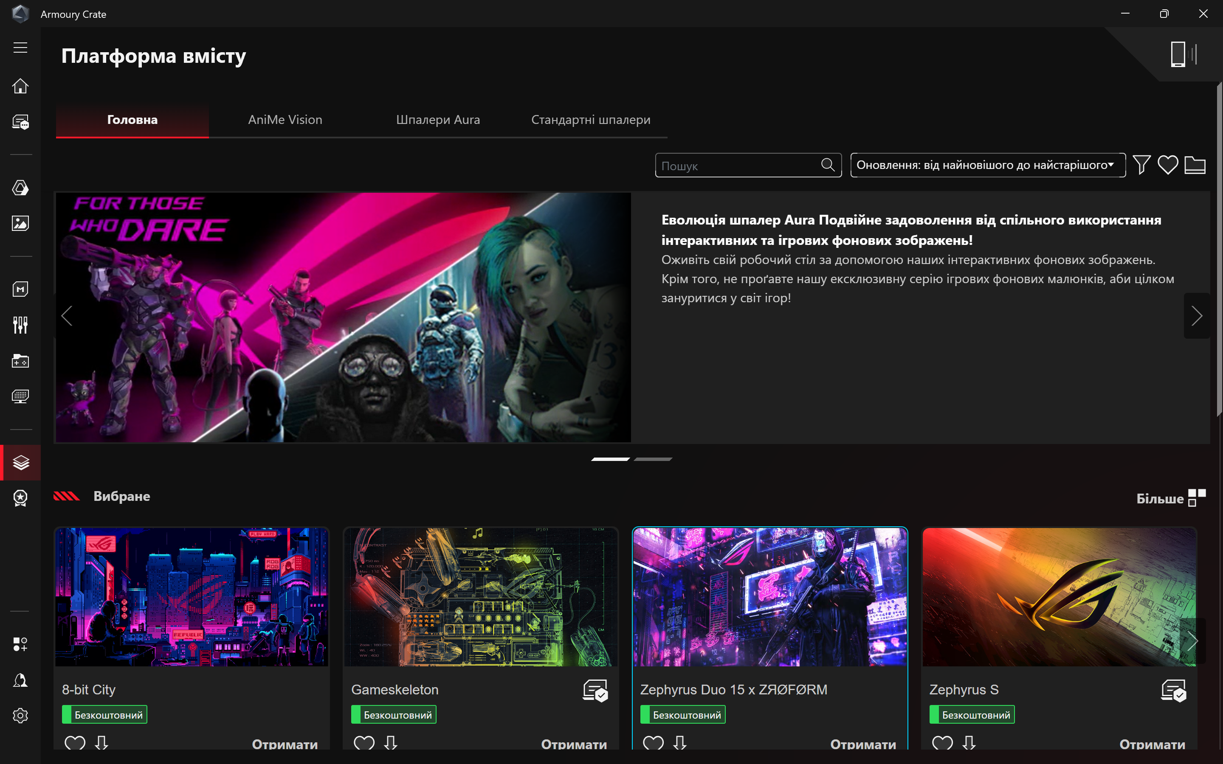Open the device list sidebar icon
Image resolution: width=1223 pixels, height=764 pixels.
pyautogui.click(x=20, y=122)
